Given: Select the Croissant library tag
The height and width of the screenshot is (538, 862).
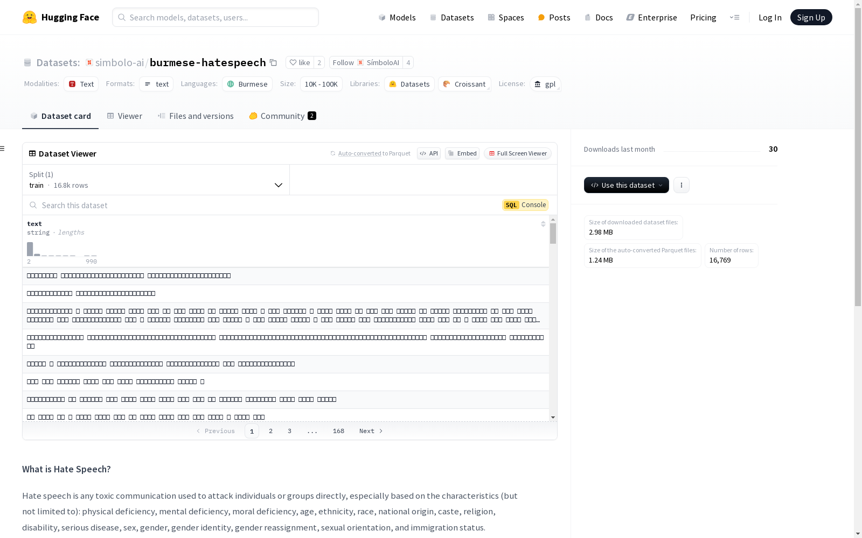Looking at the screenshot, I should (464, 84).
